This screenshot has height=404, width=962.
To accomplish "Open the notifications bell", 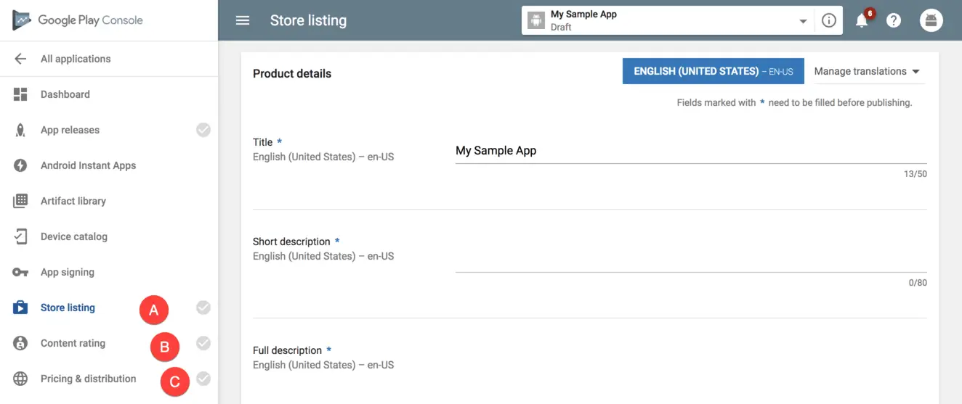I will (862, 20).
